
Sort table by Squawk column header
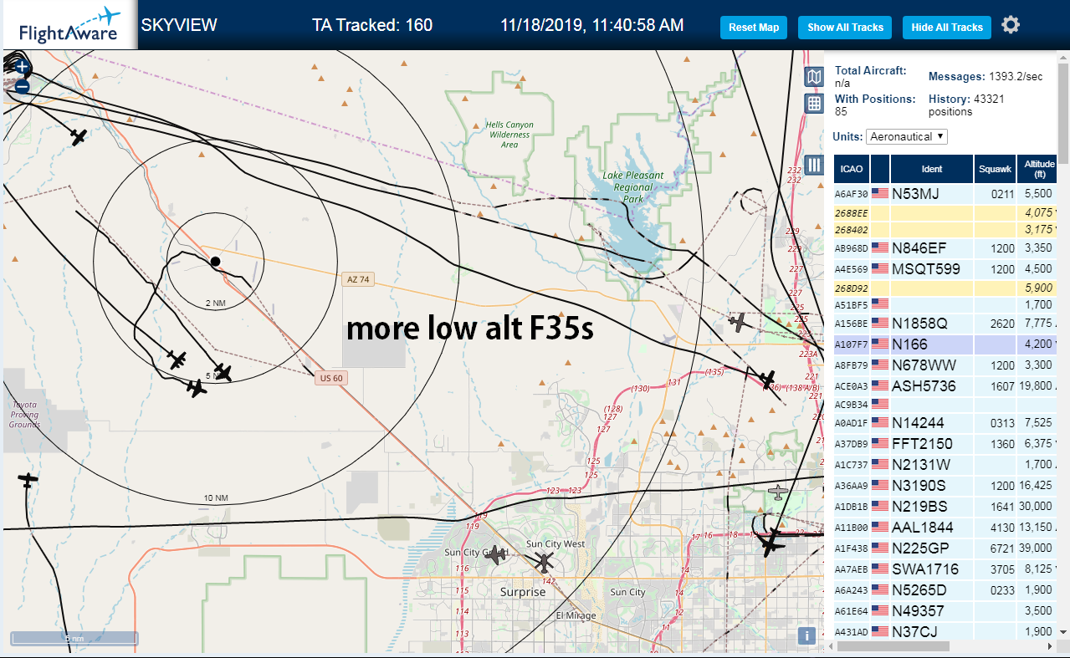coord(994,169)
